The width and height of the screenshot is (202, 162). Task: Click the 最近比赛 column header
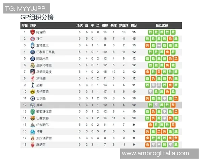(x=162, y=25)
